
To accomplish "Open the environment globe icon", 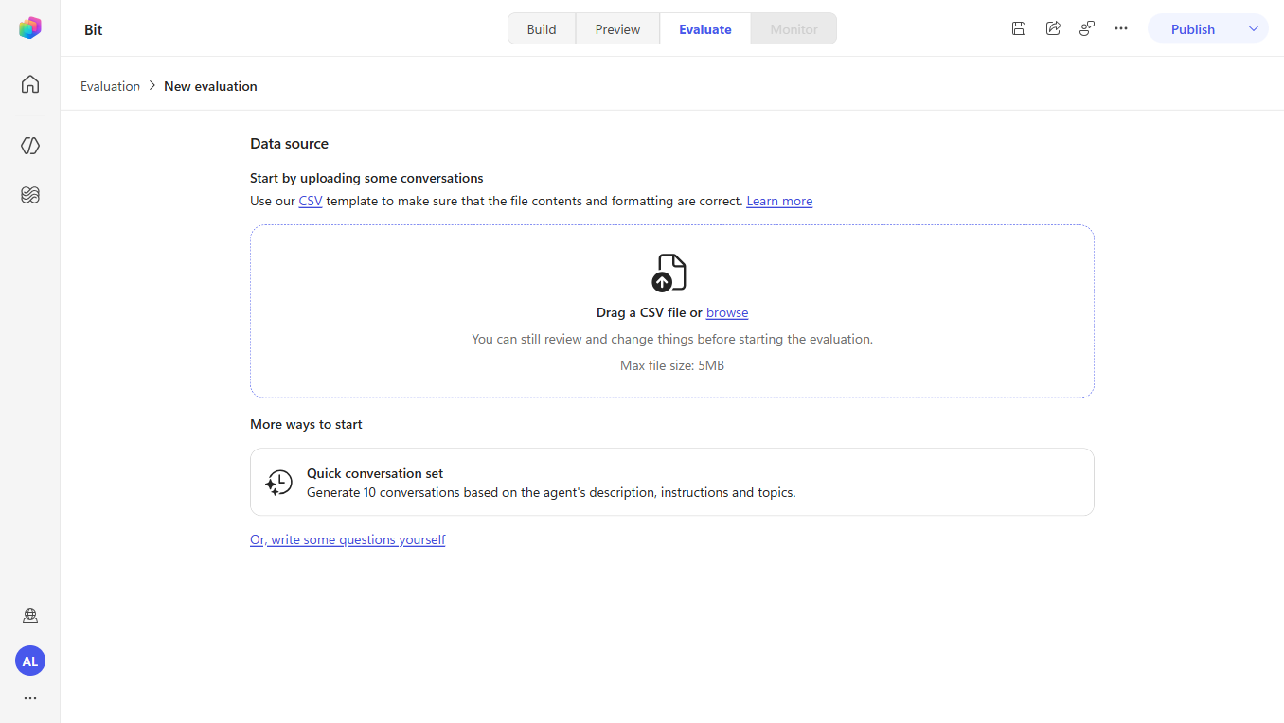I will 30,616.
